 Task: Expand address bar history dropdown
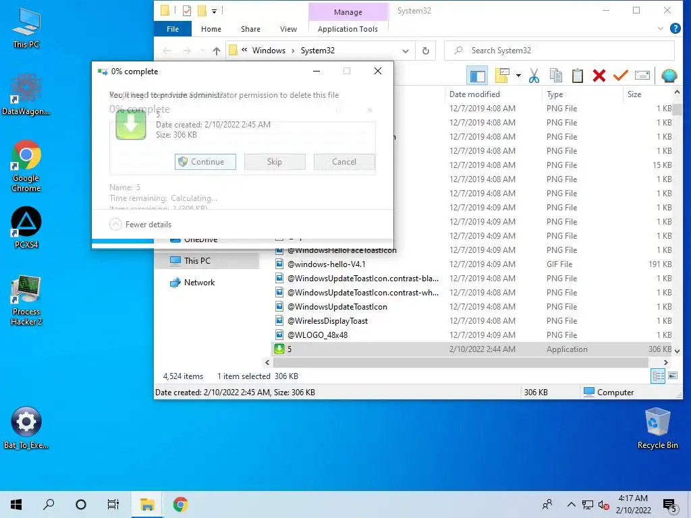[x=406, y=51]
